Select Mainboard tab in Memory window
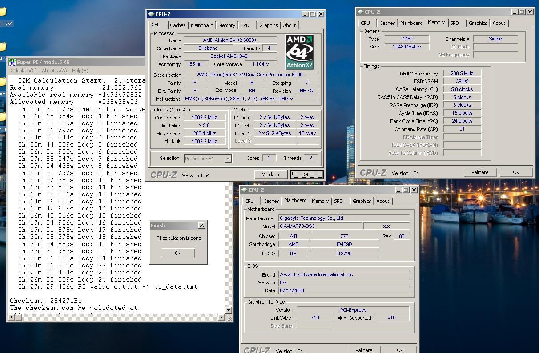The width and height of the screenshot is (539, 353). pos(411,23)
